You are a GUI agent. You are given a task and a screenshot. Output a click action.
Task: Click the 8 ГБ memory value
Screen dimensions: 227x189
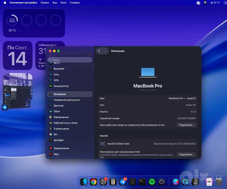pyautogui.click(x=193, y=112)
